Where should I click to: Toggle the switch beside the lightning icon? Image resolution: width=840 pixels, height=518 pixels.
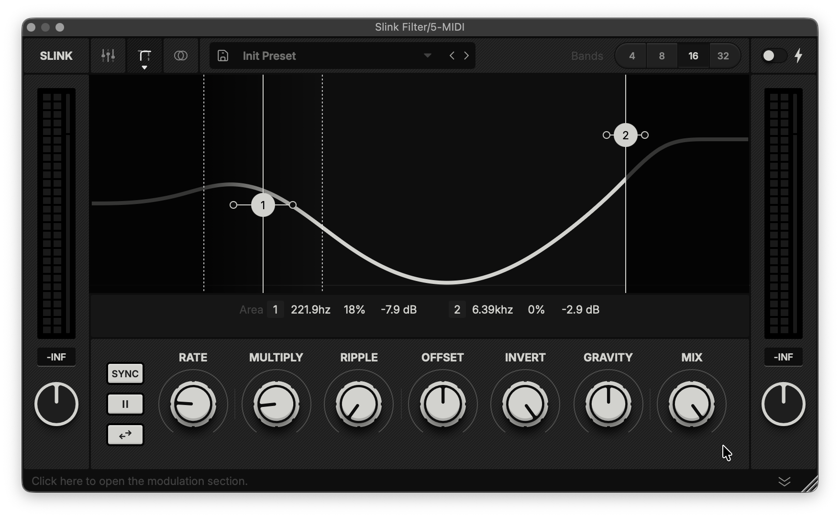tap(774, 56)
